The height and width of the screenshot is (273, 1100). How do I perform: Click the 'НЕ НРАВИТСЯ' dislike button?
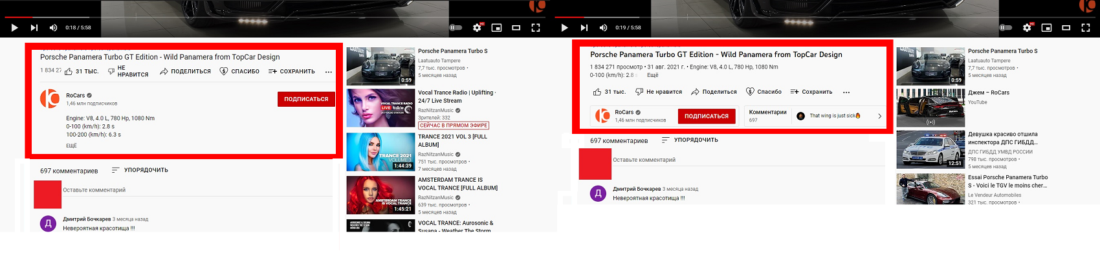point(128,71)
